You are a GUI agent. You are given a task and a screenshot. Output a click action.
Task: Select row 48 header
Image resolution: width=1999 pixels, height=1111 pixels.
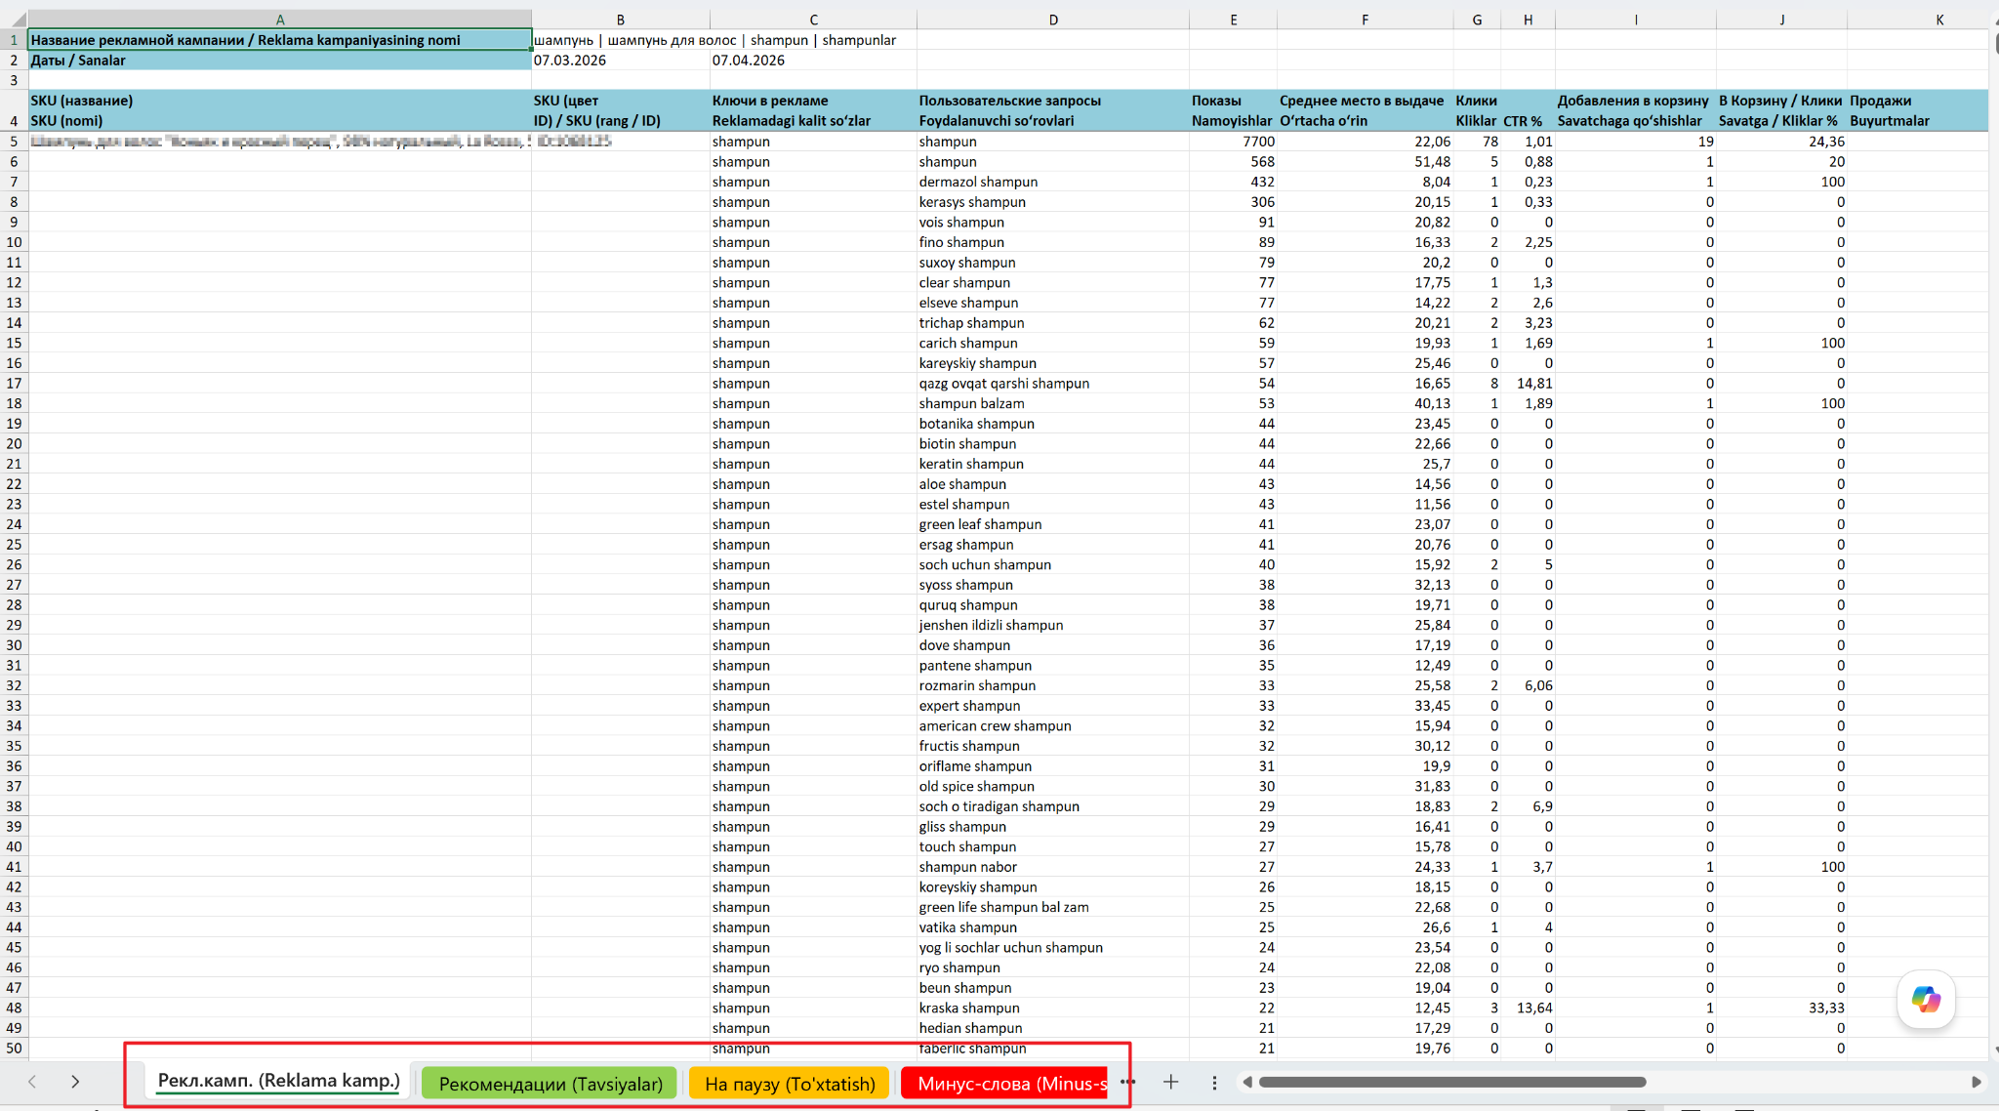tap(14, 1008)
